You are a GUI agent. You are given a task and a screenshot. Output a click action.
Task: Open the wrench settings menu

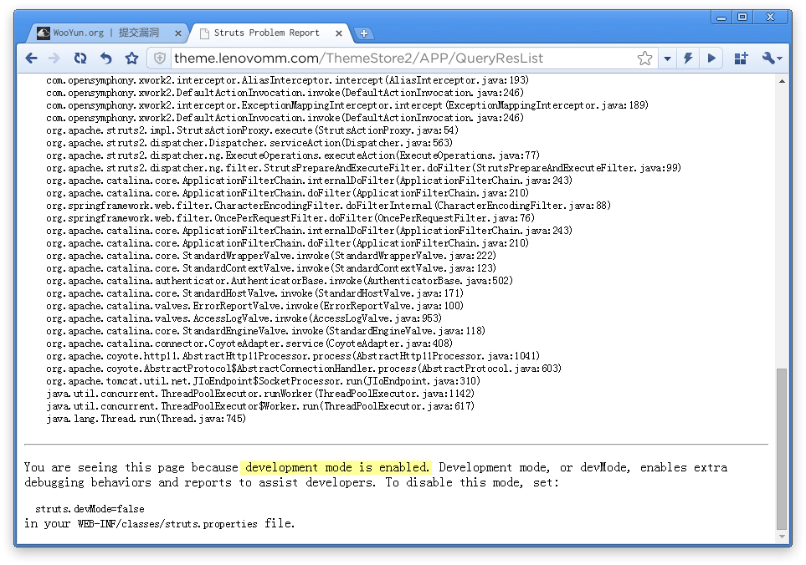coord(772,59)
